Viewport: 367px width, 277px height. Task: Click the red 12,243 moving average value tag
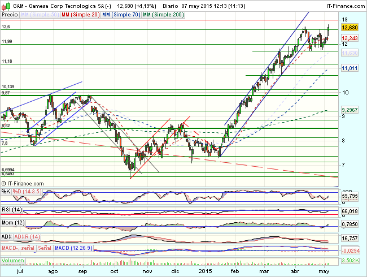tap(349, 38)
